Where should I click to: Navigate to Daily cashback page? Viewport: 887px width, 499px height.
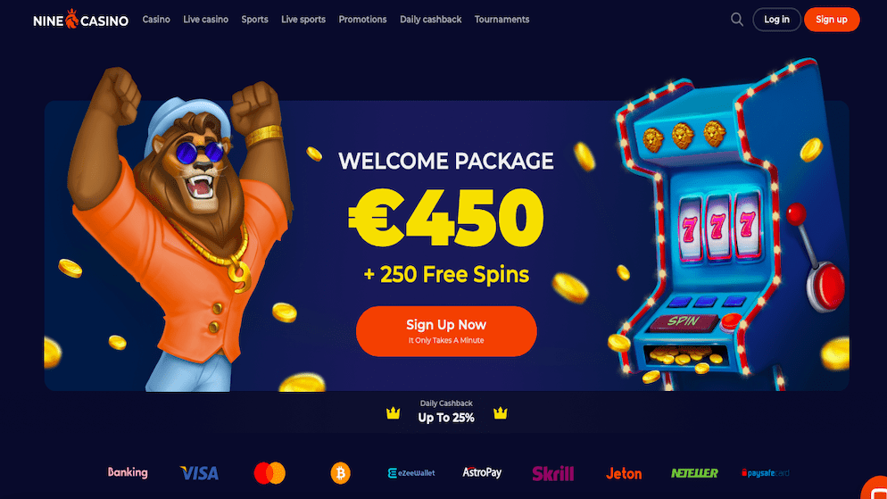(x=430, y=20)
